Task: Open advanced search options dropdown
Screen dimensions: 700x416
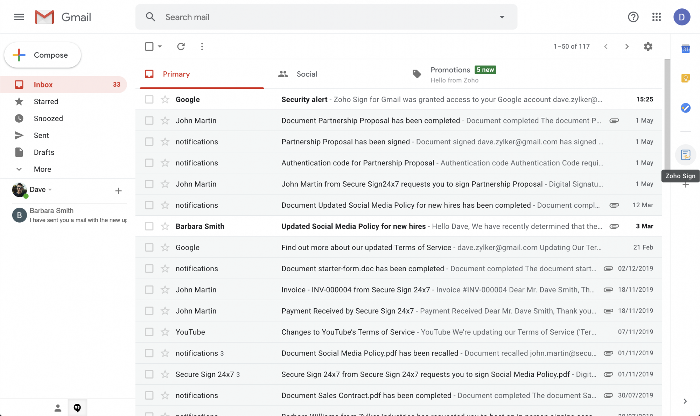Action: point(502,17)
